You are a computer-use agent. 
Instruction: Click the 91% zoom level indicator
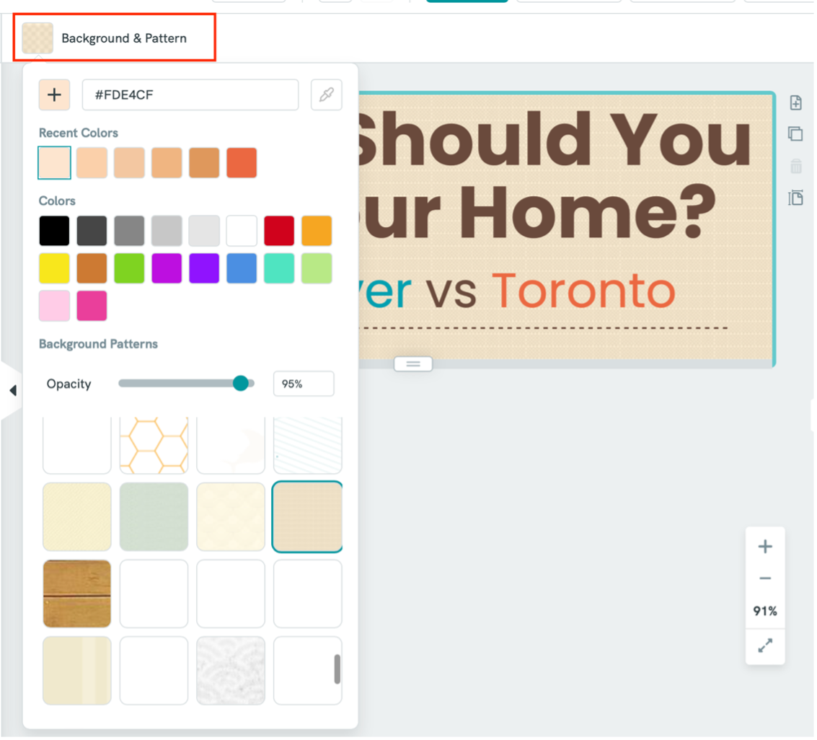tap(764, 611)
